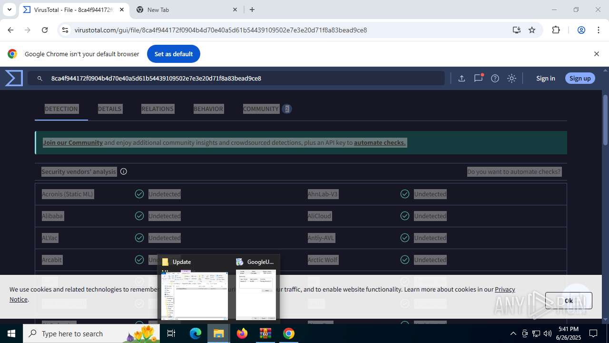Expand hidden system tray icons
This screenshot has height=343, width=609.
pos(513,333)
